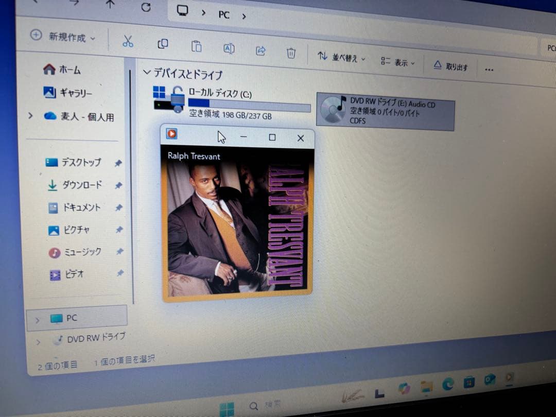Select DVD RW ドライブ in the sidebar tree
Image resolution: width=556 pixels, height=417 pixels.
click(89, 338)
